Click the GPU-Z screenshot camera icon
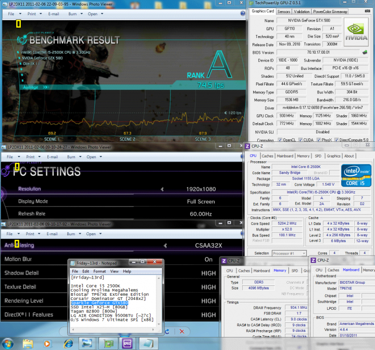The width and height of the screenshot is (375, 350). [367, 11]
